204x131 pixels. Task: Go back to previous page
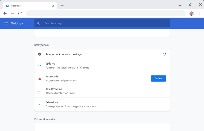pyautogui.click(x=5, y=14)
